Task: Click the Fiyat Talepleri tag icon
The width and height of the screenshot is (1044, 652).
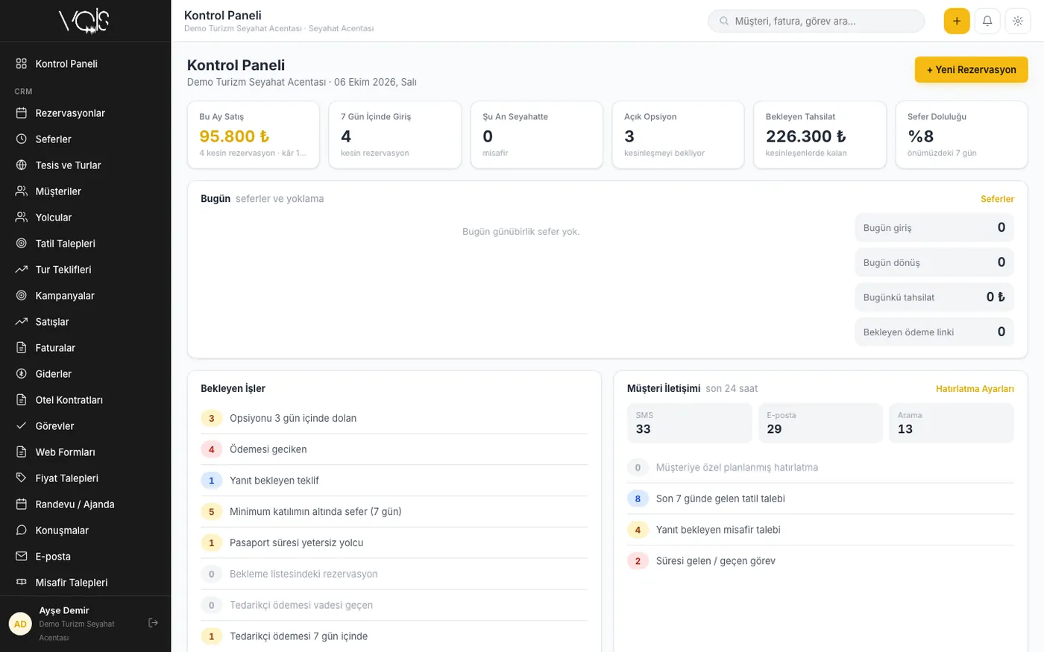Action: click(x=22, y=478)
